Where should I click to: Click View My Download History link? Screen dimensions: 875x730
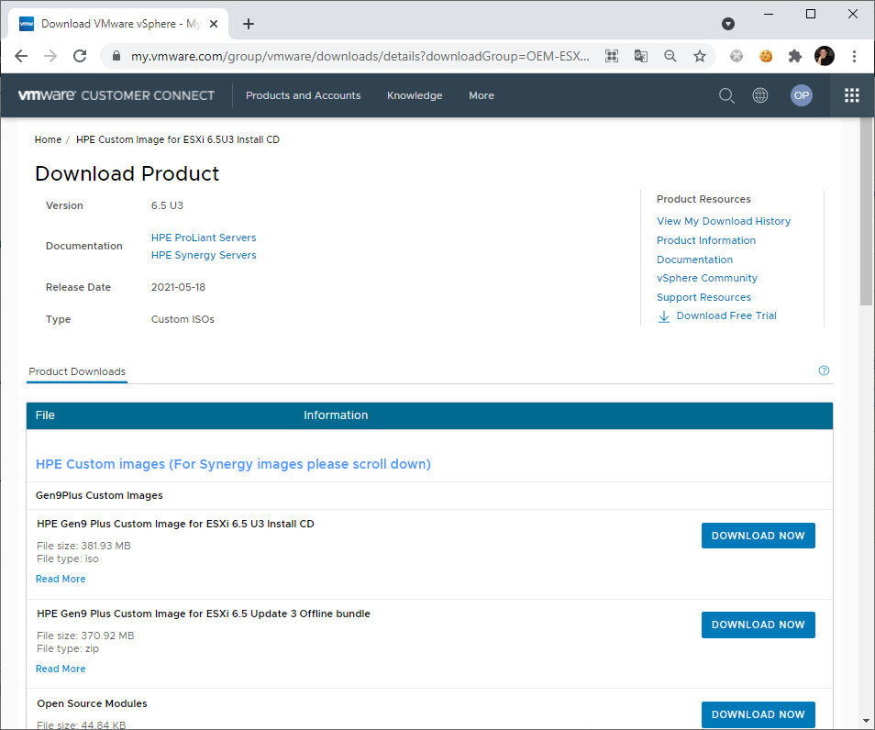pos(724,221)
